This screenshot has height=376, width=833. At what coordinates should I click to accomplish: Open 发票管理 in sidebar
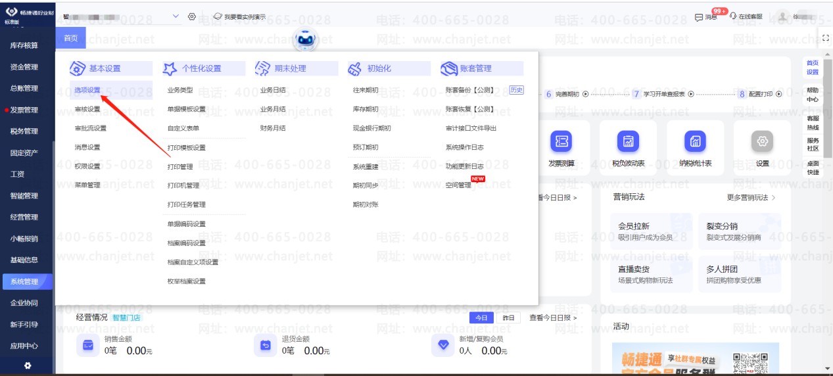point(24,110)
